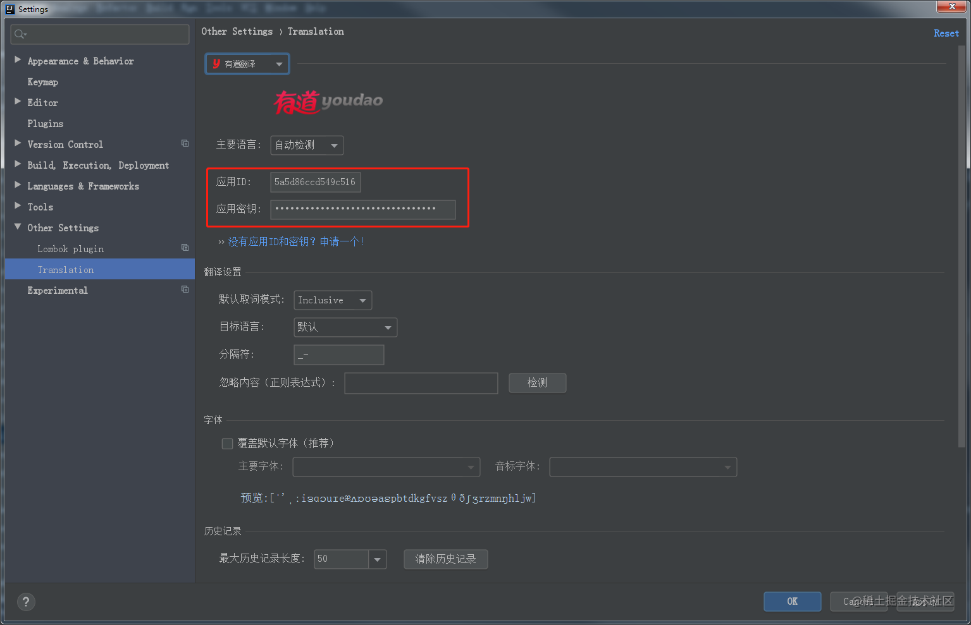This screenshot has width=971, height=625.
Task: Click the project-level icon beside Experimental
Action: click(185, 289)
